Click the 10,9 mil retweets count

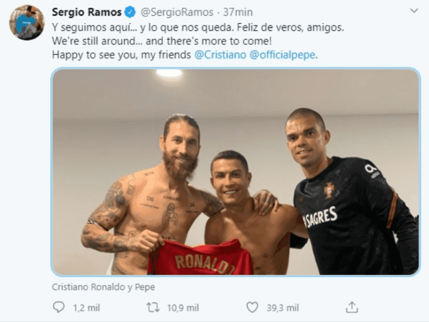pos(183,308)
